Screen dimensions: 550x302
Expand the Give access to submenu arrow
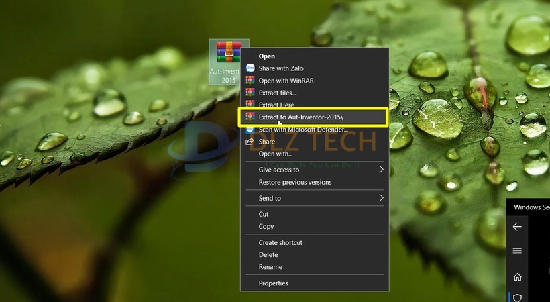(x=381, y=170)
